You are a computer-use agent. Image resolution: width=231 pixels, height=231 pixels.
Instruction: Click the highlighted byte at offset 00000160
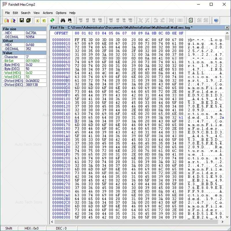[x=76, y=121]
